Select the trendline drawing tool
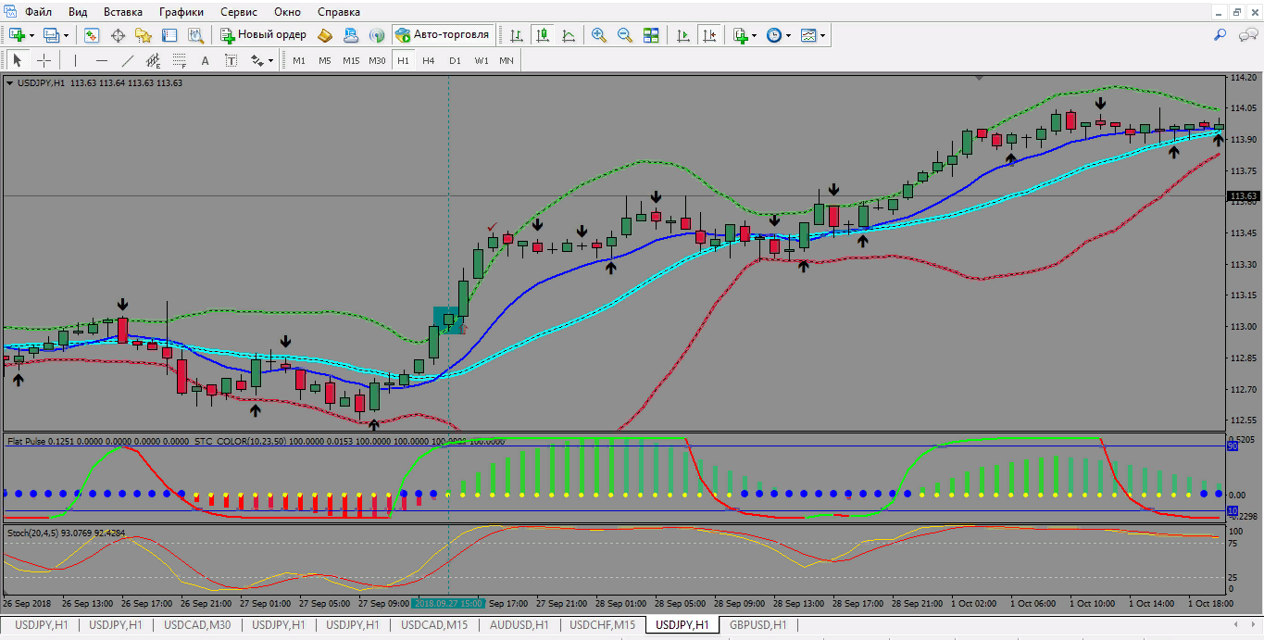The height and width of the screenshot is (640, 1264). (128, 60)
